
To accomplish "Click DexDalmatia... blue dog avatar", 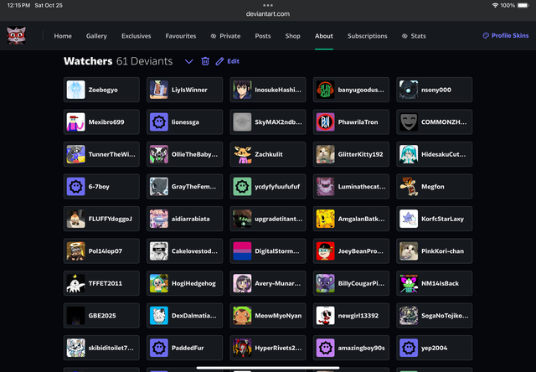I will (x=159, y=316).
